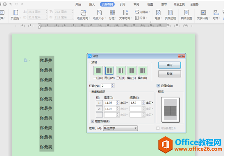225x156 pixels.
Task: Toggle the 栏宽相等 equal column width checkbox
Action: pyautogui.click(x=92, y=121)
